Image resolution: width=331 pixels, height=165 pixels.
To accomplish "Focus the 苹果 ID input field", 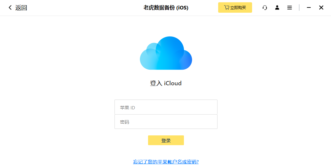I will tap(166, 107).
